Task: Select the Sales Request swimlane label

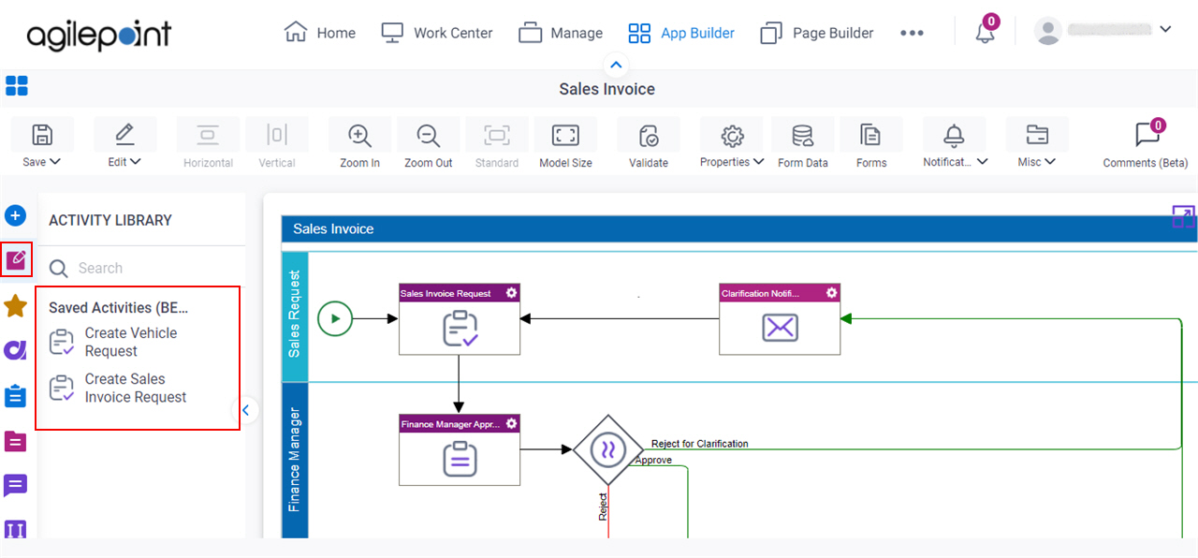Action: 295,315
